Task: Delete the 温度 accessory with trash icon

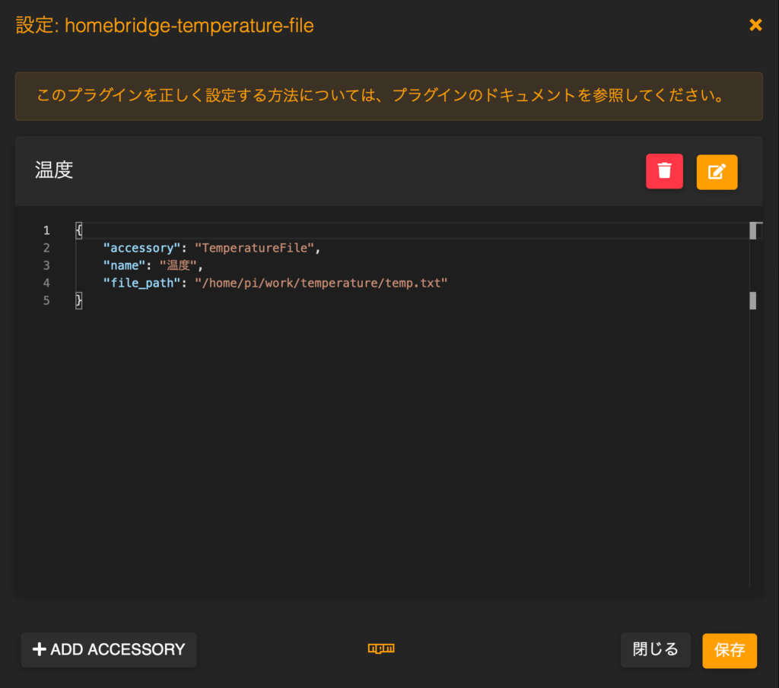Action: [664, 171]
